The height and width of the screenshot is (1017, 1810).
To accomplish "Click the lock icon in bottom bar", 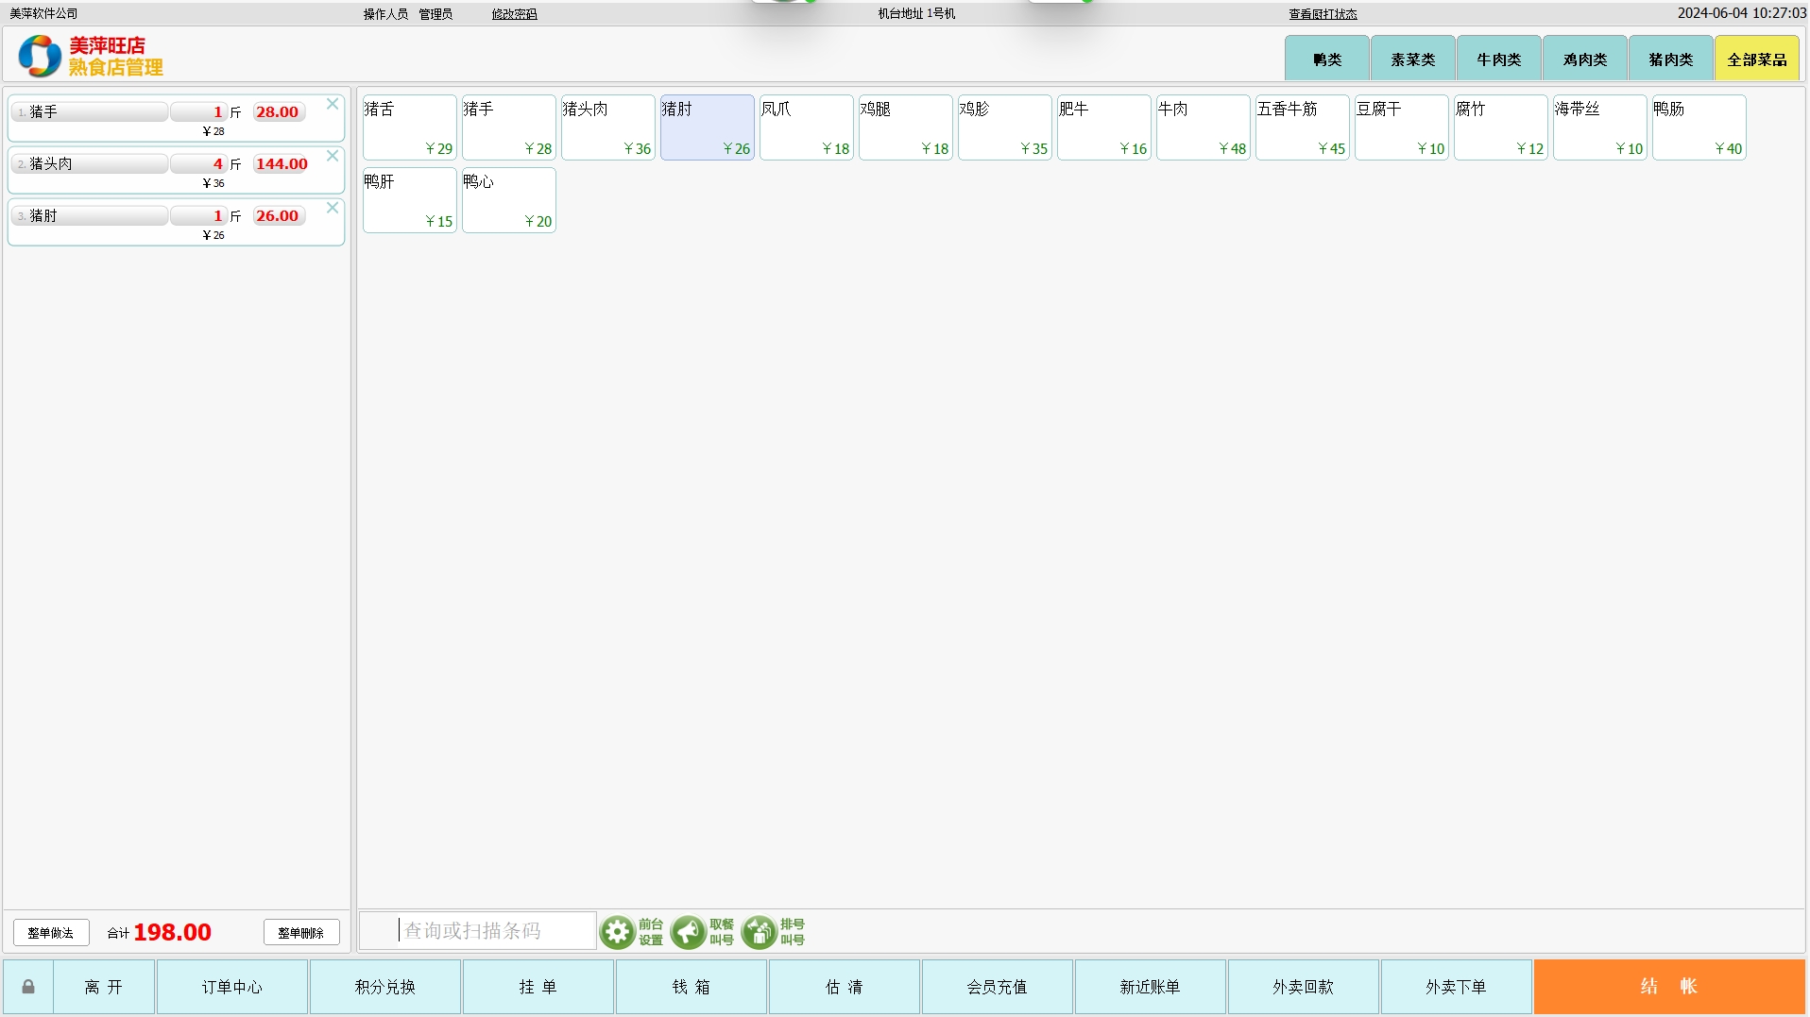I will (x=28, y=987).
